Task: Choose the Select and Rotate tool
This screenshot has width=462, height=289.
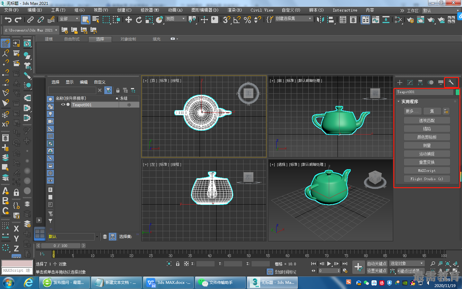Action: click(x=139, y=20)
